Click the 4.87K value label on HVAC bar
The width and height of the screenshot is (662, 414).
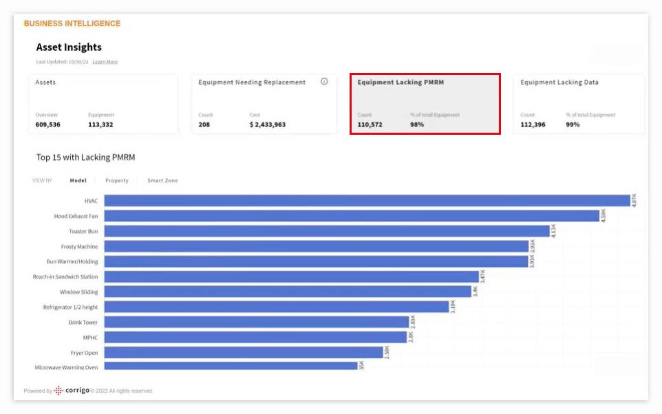(634, 200)
